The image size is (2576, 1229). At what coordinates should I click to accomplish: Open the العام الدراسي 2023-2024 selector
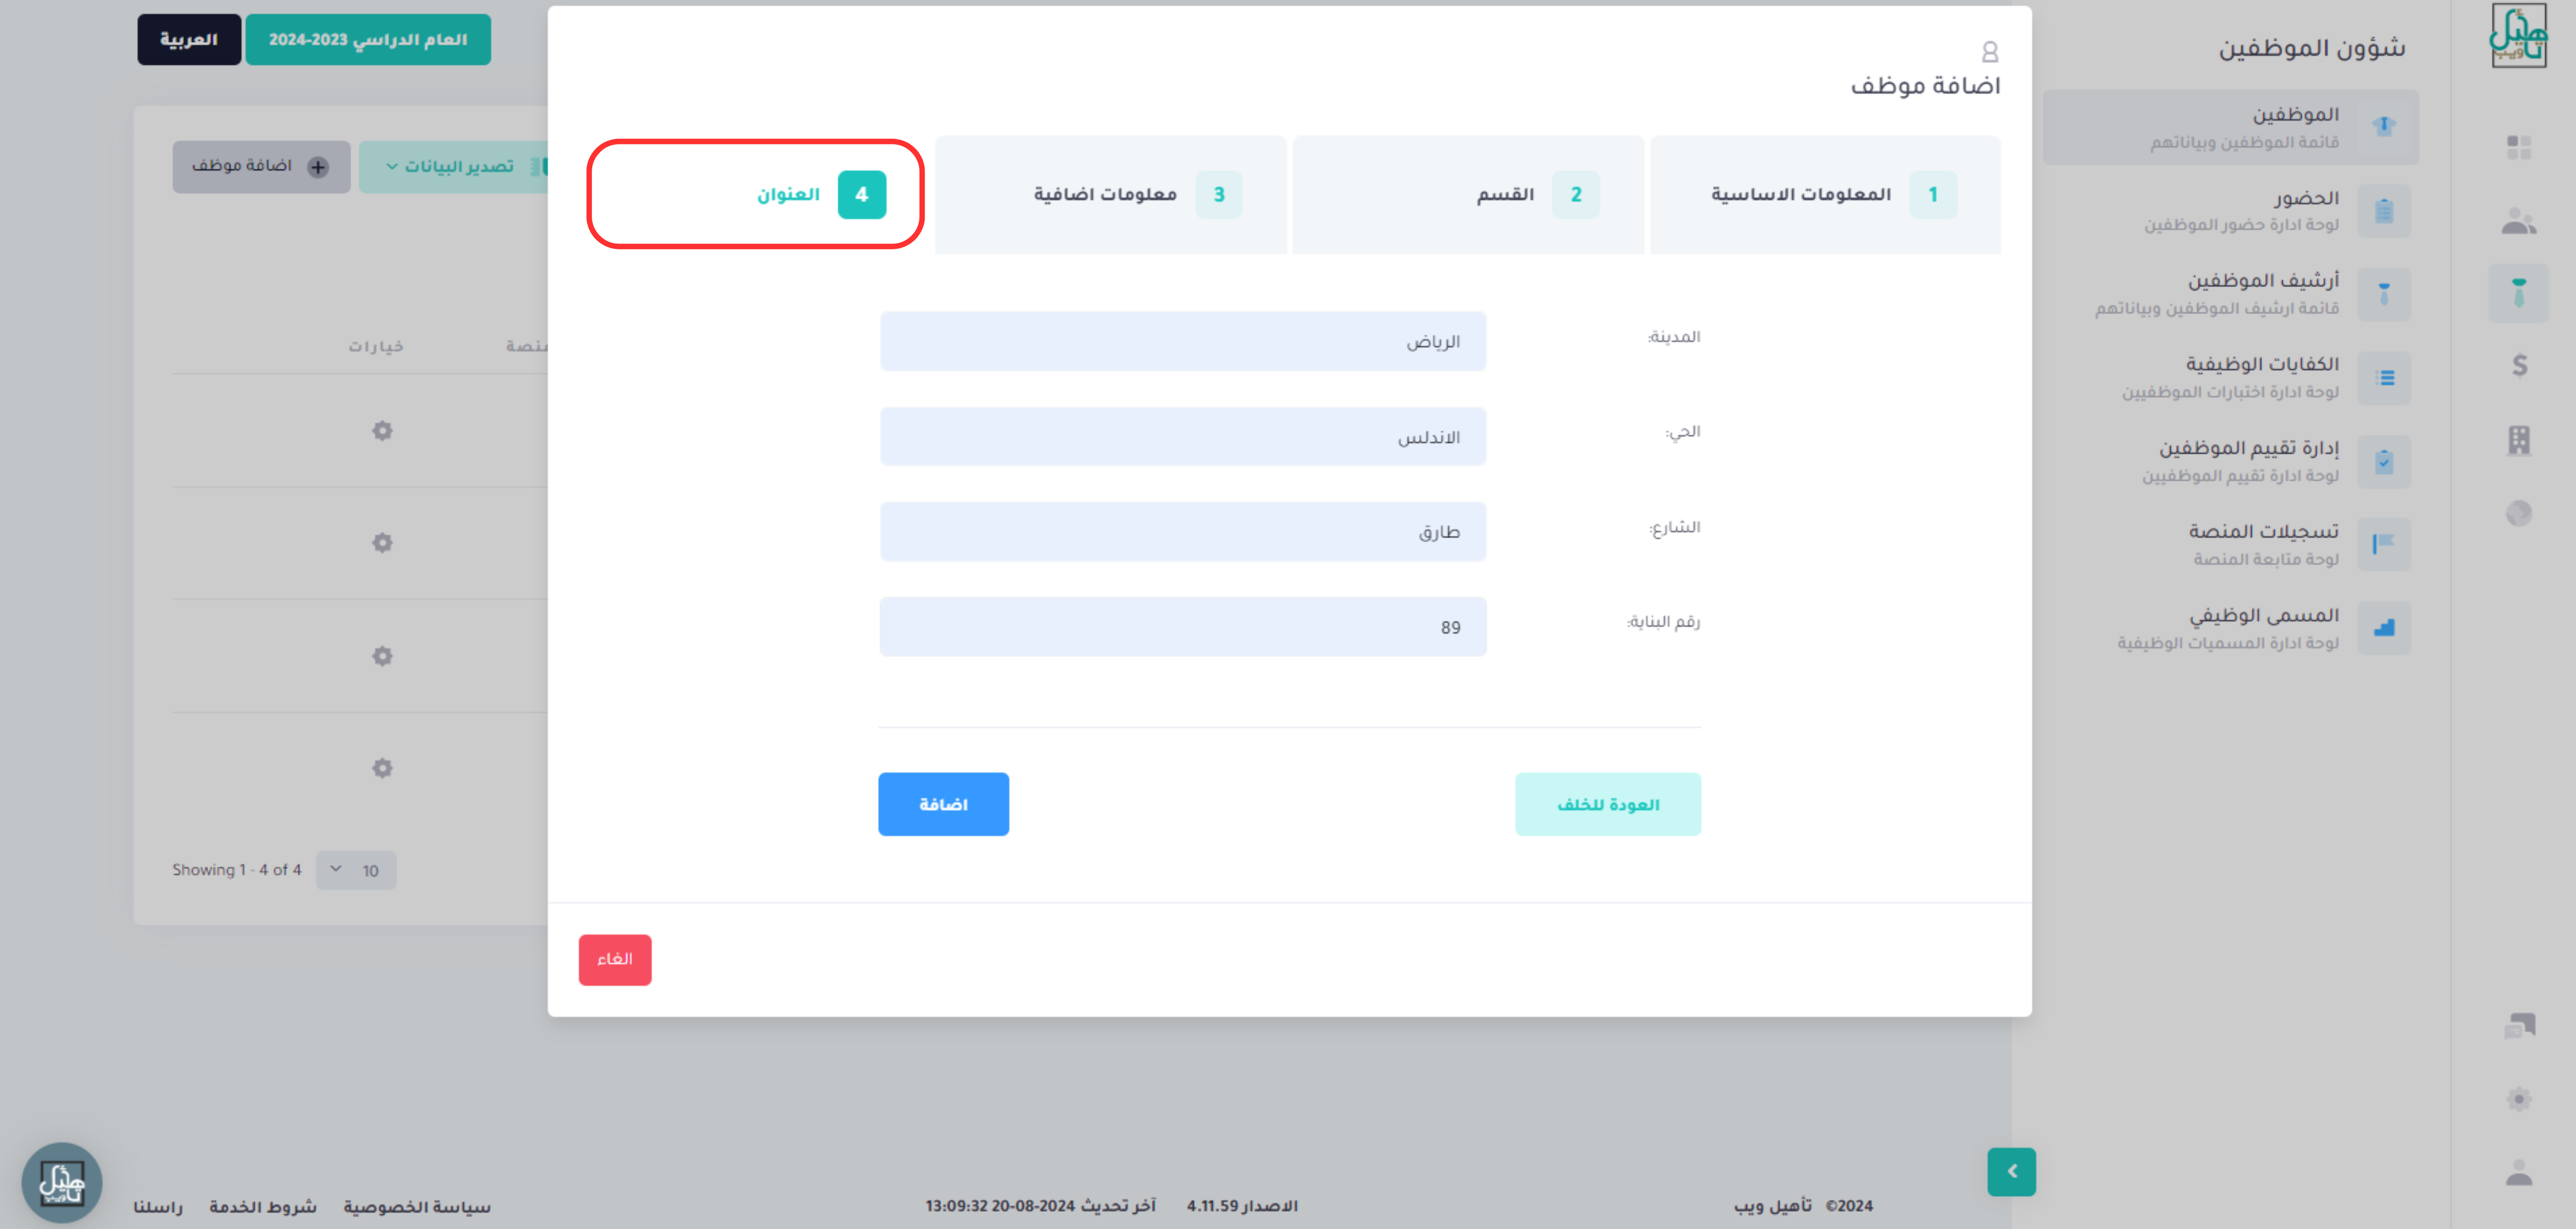(368, 40)
